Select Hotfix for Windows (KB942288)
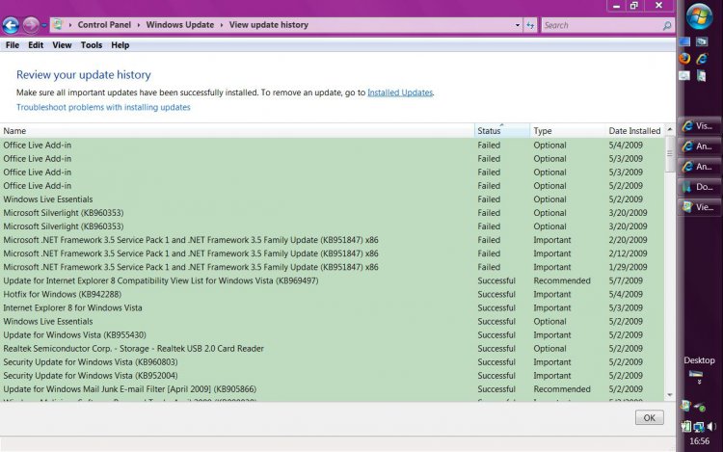Viewport: 723px width, 452px height. [x=332, y=294]
